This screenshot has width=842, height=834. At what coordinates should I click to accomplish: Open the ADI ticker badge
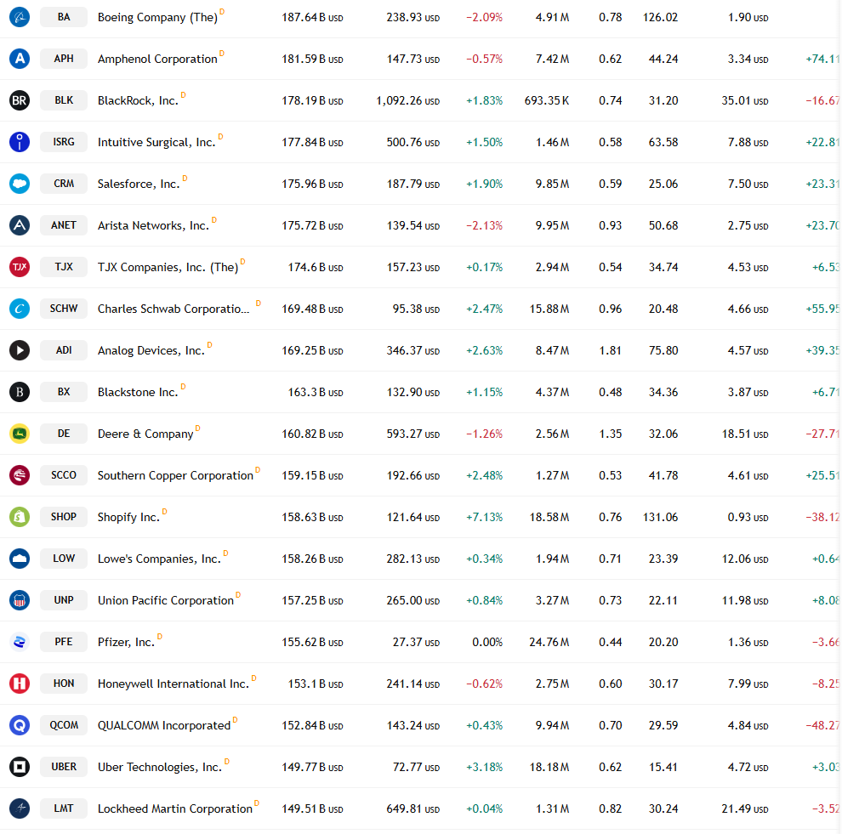click(64, 350)
